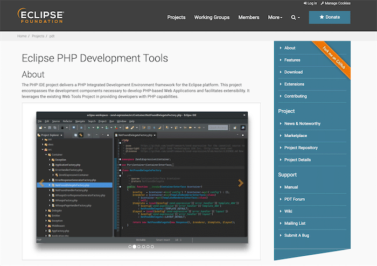Select the last carousel indicator dot
This screenshot has height=266, width=377.
pos(153,246)
